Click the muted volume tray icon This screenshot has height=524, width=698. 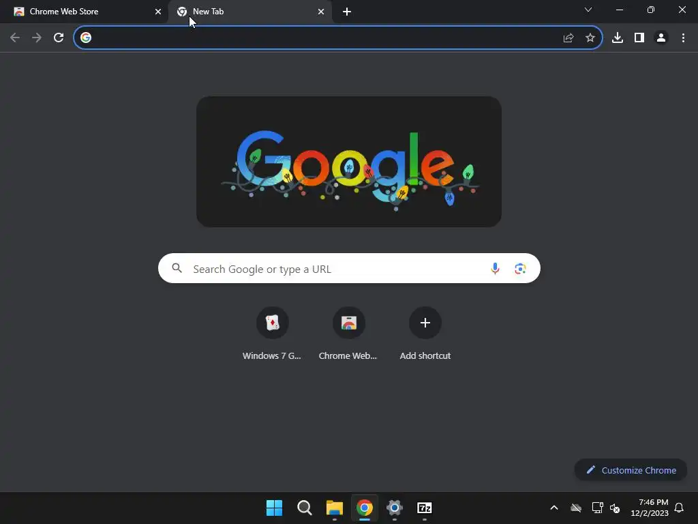point(615,508)
